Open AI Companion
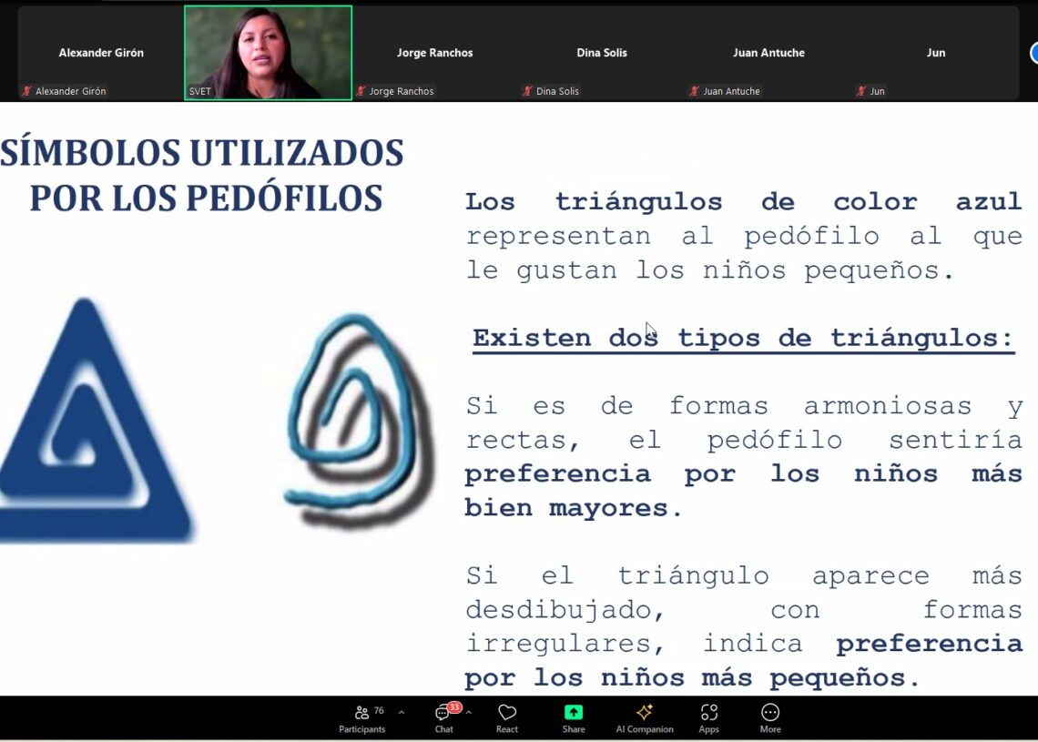This screenshot has width=1038, height=742. coord(645,717)
